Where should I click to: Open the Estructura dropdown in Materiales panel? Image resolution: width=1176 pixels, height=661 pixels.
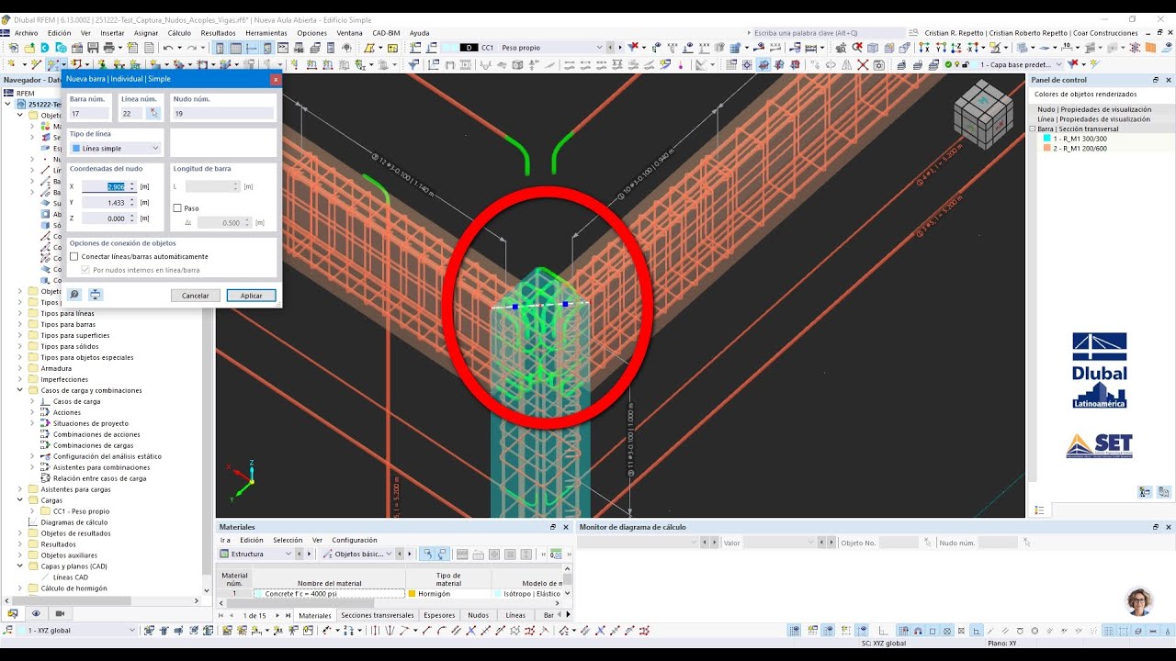coord(255,555)
